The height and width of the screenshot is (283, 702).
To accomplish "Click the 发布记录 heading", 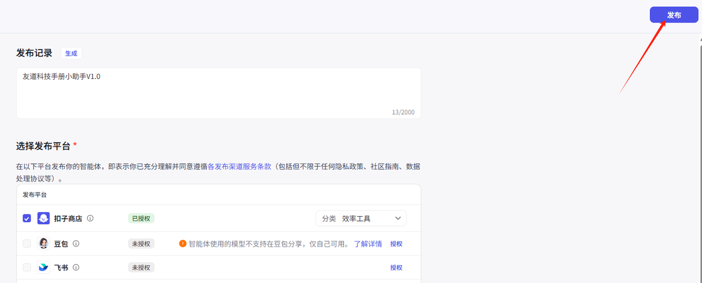I will (x=35, y=53).
